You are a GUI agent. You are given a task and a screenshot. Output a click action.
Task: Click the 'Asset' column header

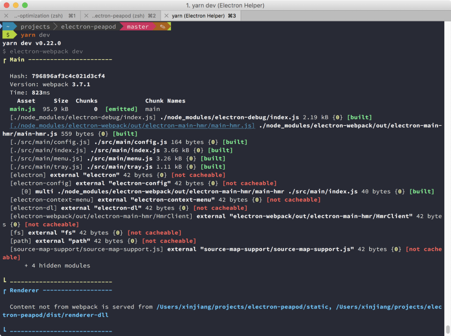[26, 101]
